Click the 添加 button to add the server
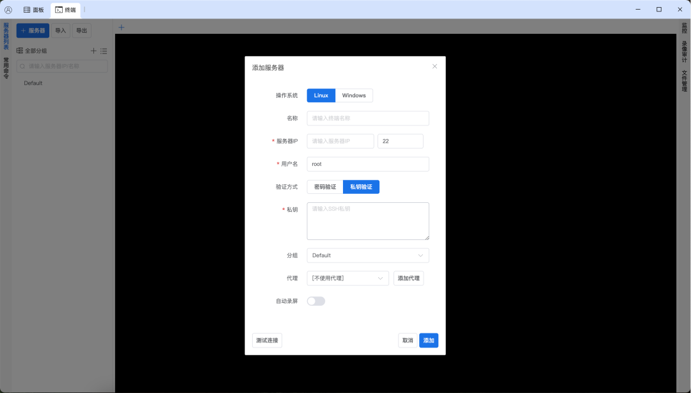Viewport: 691px width, 393px height. (x=428, y=340)
